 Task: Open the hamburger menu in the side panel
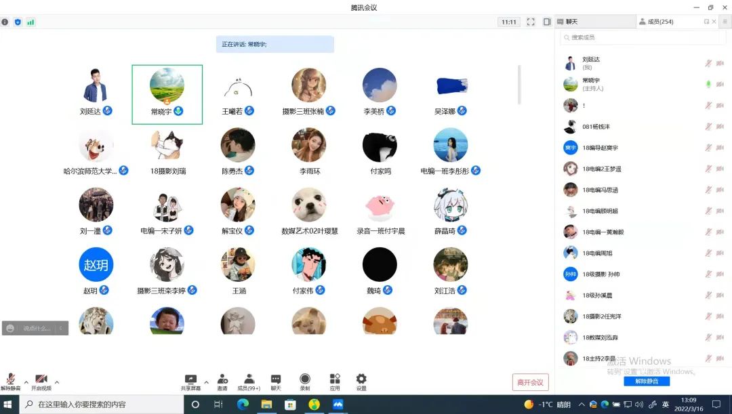tap(725, 22)
